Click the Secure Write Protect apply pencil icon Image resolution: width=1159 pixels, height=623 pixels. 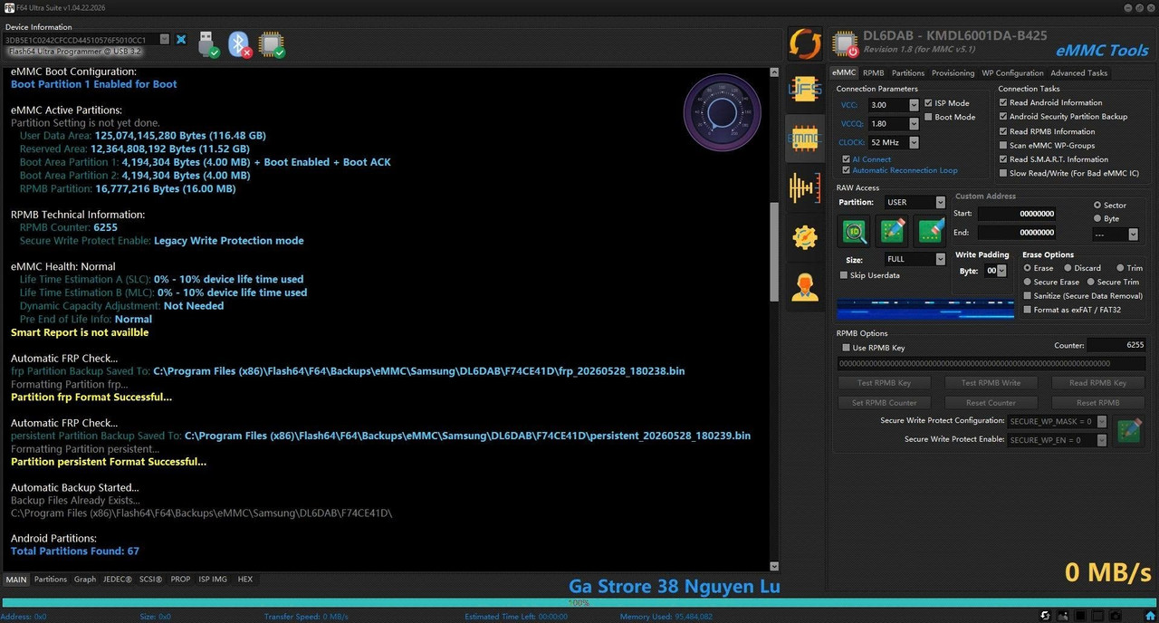(x=1129, y=430)
